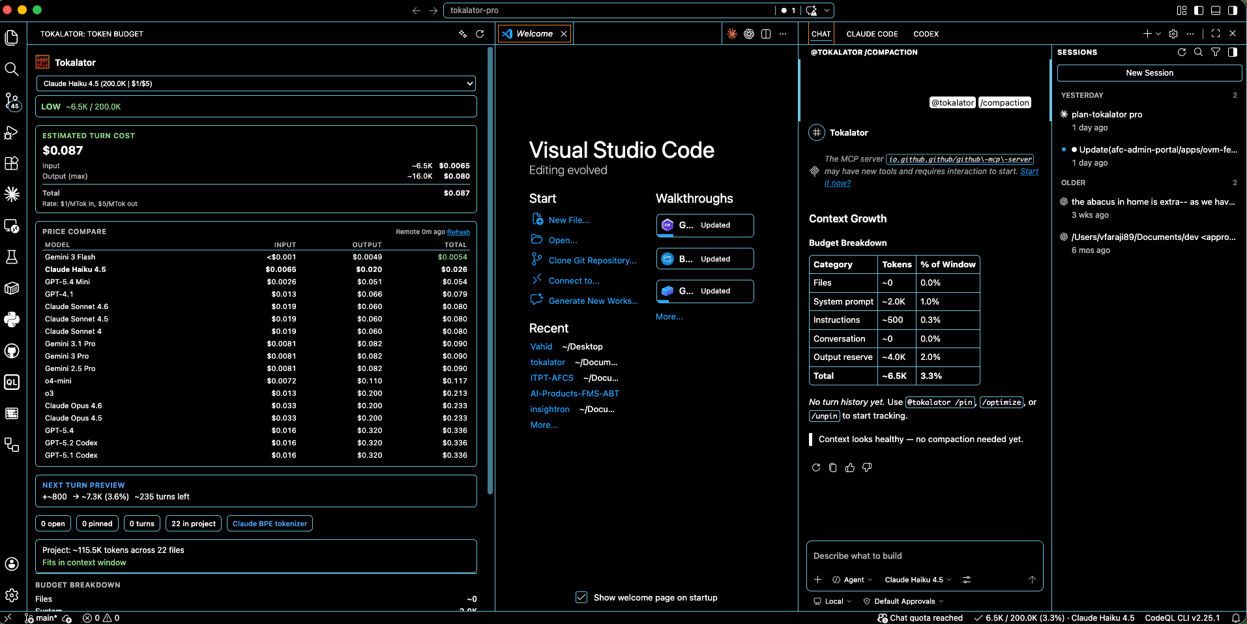This screenshot has width=1247, height=624.
Task: Toggle show welcome page on startup
Action: 581,597
